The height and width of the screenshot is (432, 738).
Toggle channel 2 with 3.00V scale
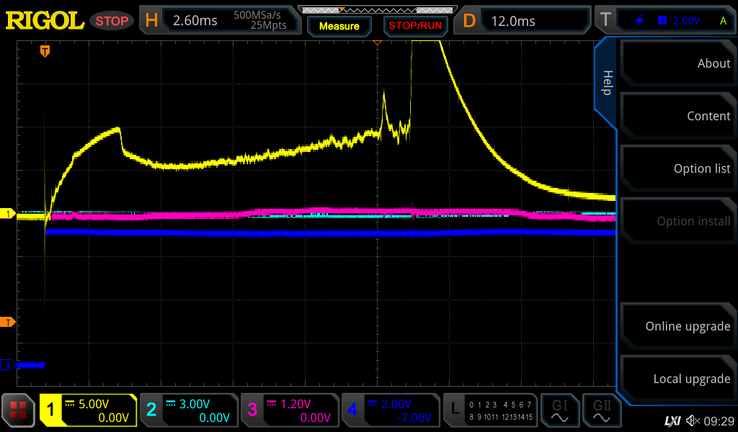188,410
